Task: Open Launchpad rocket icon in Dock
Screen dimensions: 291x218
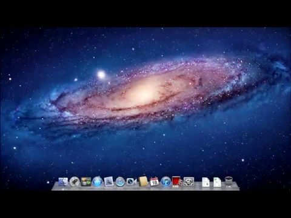Action: point(75,182)
